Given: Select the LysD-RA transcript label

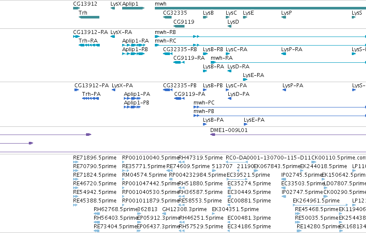Looking at the screenshot, I should point(239,67).
